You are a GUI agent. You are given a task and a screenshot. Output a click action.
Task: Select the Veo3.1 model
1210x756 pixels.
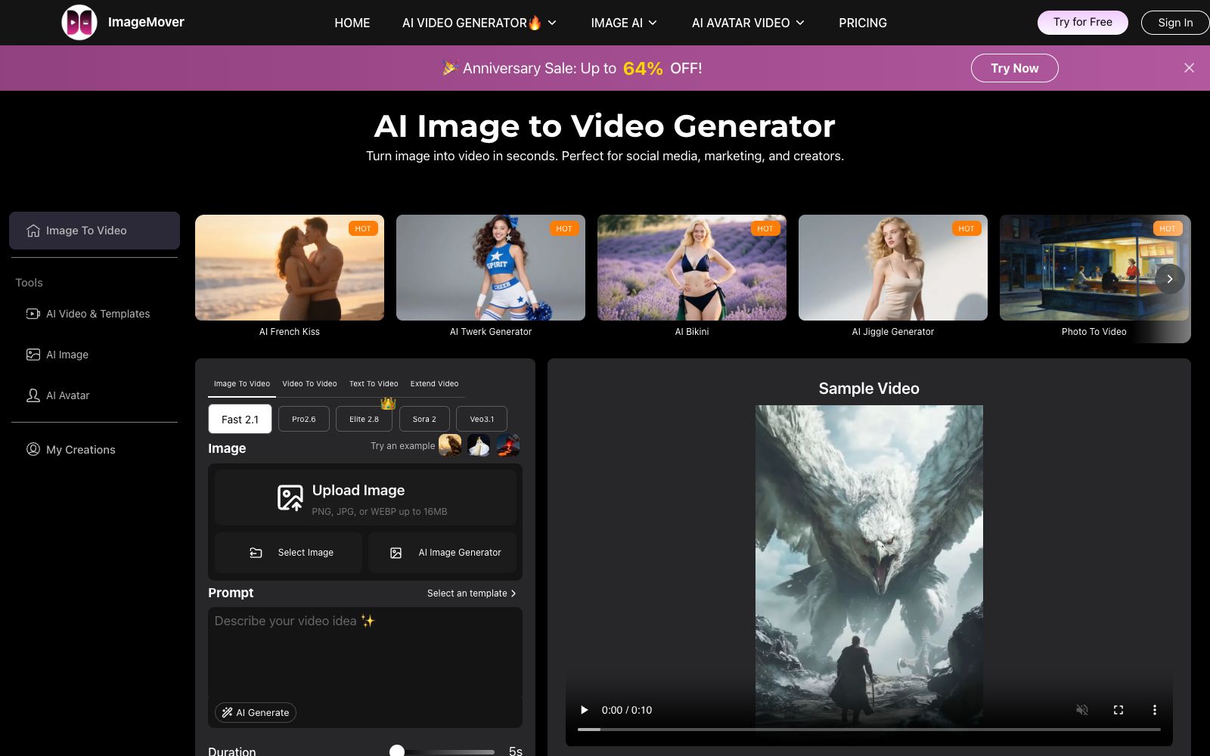coord(482,419)
